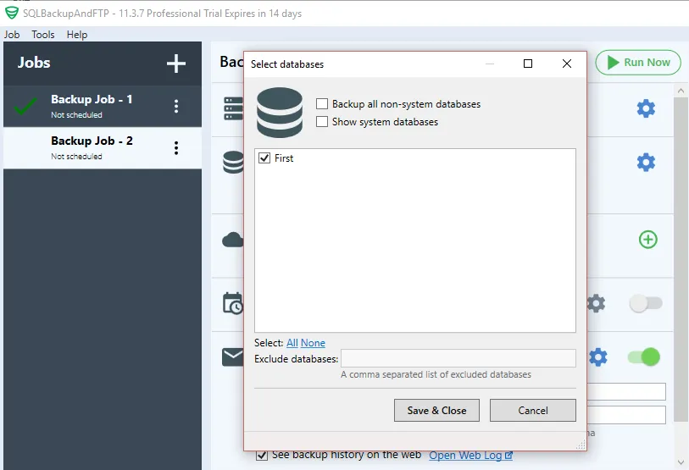Click the cloud destination icon in the main window
Screen dimensions: 689x470
pyautogui.click(x=233, y=240)
